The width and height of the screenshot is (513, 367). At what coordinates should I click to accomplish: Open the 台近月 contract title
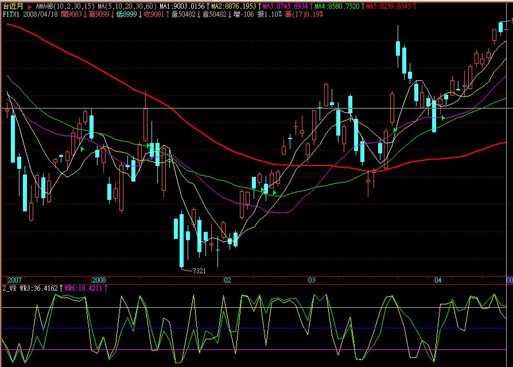point(11,5)
